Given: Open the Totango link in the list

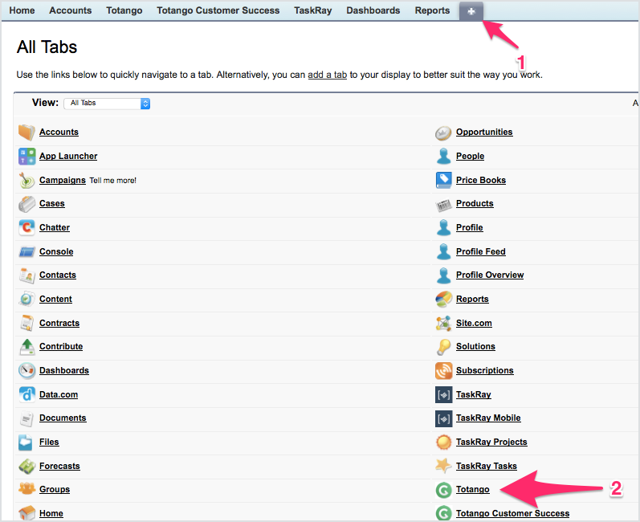Looking at the screenshot, I should (473, 489).
